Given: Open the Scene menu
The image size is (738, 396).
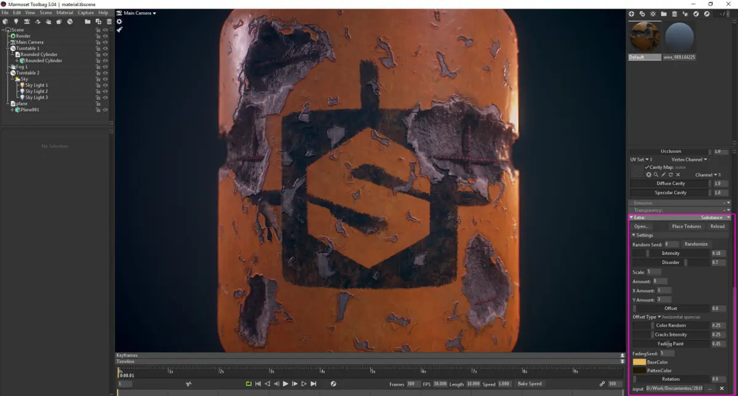Looking at the screenshot, I should 46,13.
